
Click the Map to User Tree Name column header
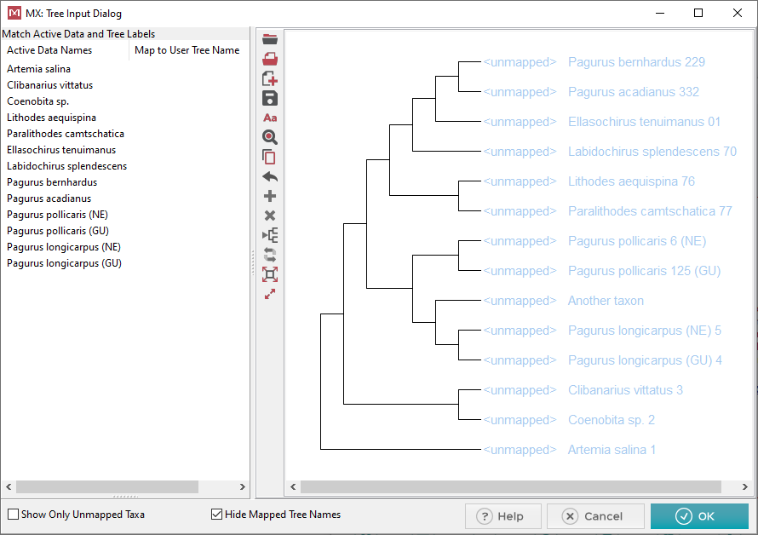(x=187, y=50)
